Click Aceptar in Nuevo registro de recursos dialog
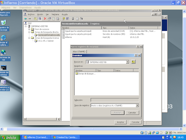 pyautogui.click(x=121, y=122)
